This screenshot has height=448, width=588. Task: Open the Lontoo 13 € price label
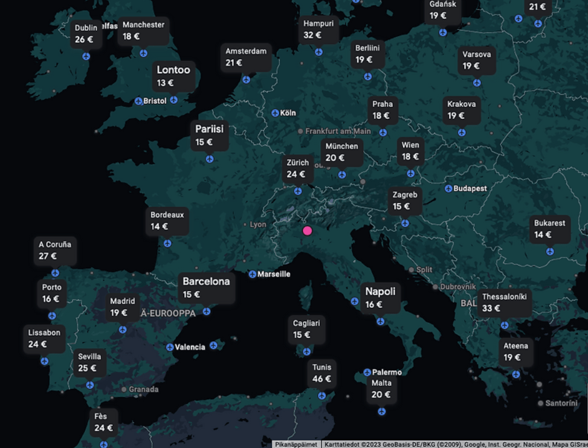pyautogui.click(x=173, y=76)
